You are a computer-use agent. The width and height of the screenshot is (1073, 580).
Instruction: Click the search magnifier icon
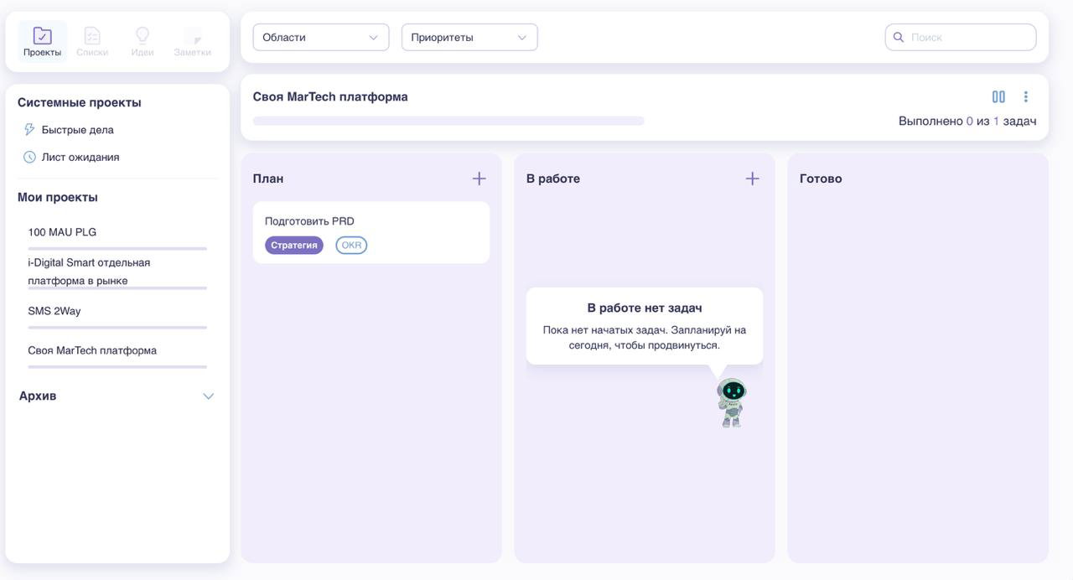click(899, 37)
